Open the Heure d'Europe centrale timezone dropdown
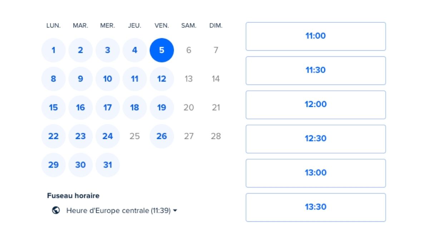 118,211
